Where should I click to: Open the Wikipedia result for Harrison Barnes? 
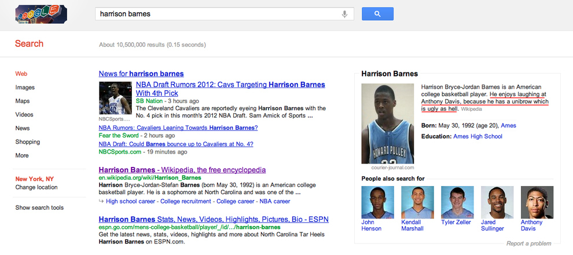pos(182,170)
